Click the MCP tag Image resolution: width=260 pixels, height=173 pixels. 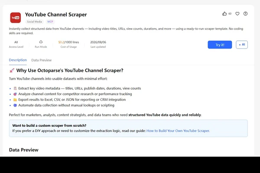[50, 22]
